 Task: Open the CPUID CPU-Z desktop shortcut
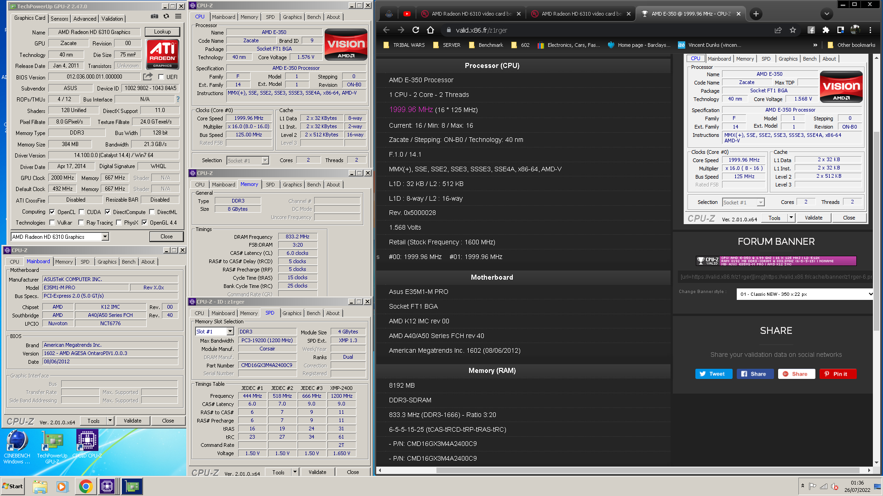[x=87, y=444]
